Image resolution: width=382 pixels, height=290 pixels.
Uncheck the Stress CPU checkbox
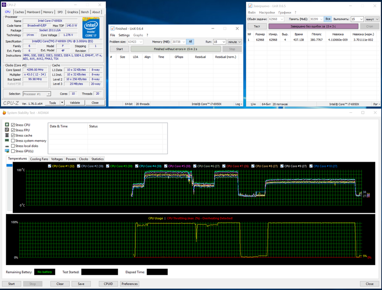coord(12,125)
